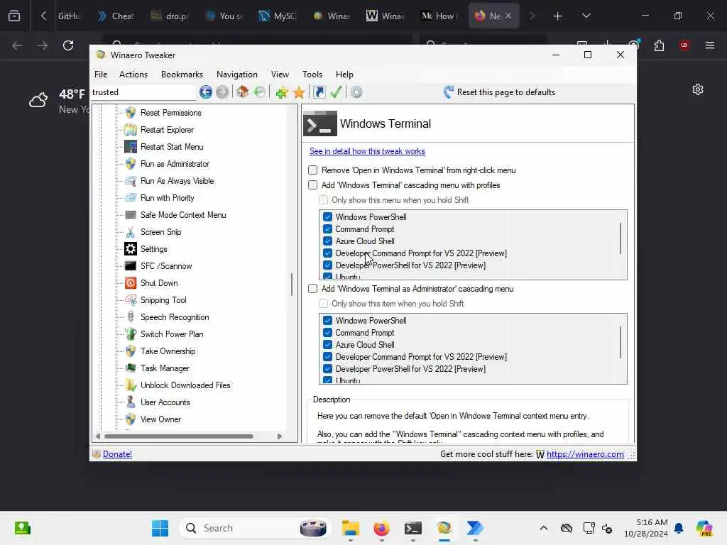
Task: Uncheck Azure Cloud Shell in first profile list
Action: pyautogui.click(x=327, y=241)
